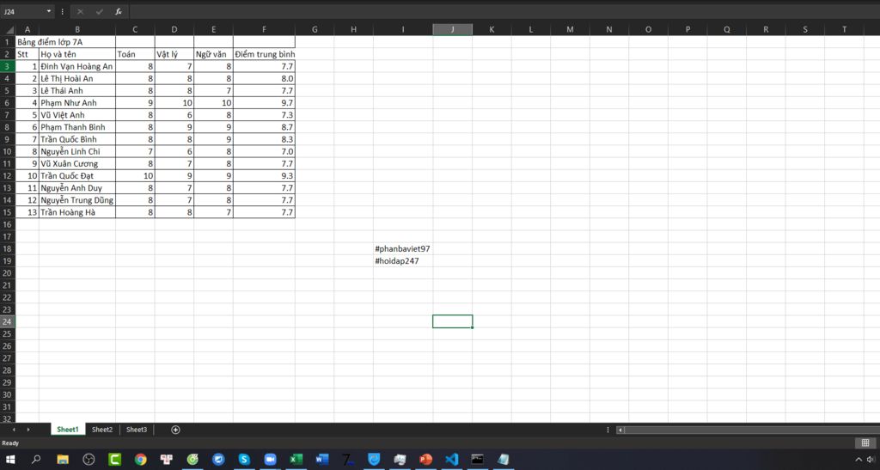Select average cell 9.3
This screenshot has width=880, height=470.
[x=265, y=175]
